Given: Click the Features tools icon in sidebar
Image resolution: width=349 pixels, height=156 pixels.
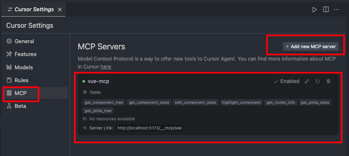Looking at the screenshot, I should [x=9, y=54].
